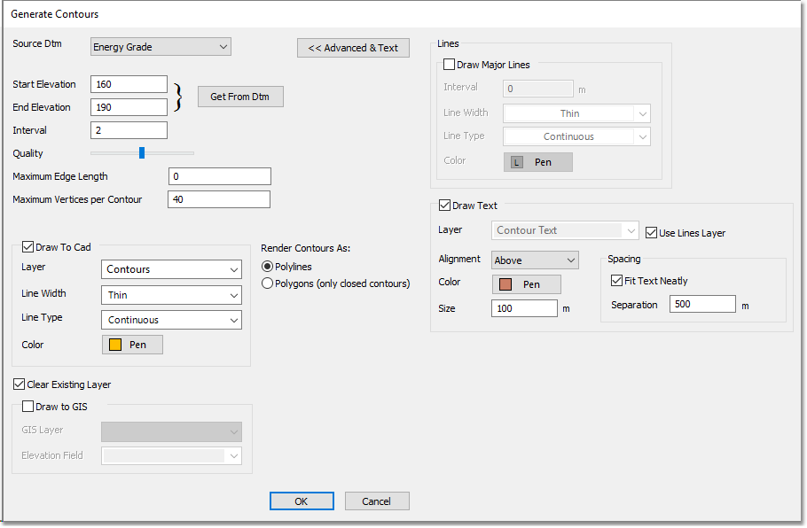Toggle the Draw To Cad checkbox
The height and width of the screenshot is (528, 807).
coord(27,247)
